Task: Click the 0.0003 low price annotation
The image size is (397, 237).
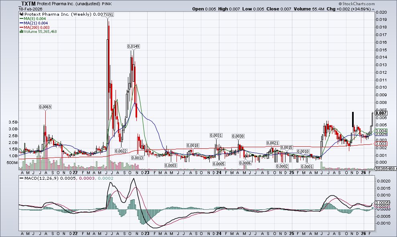Action: [x=171, y=165]
